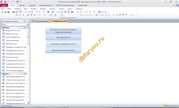Collapse the navigation pane with double chevron

28,21
